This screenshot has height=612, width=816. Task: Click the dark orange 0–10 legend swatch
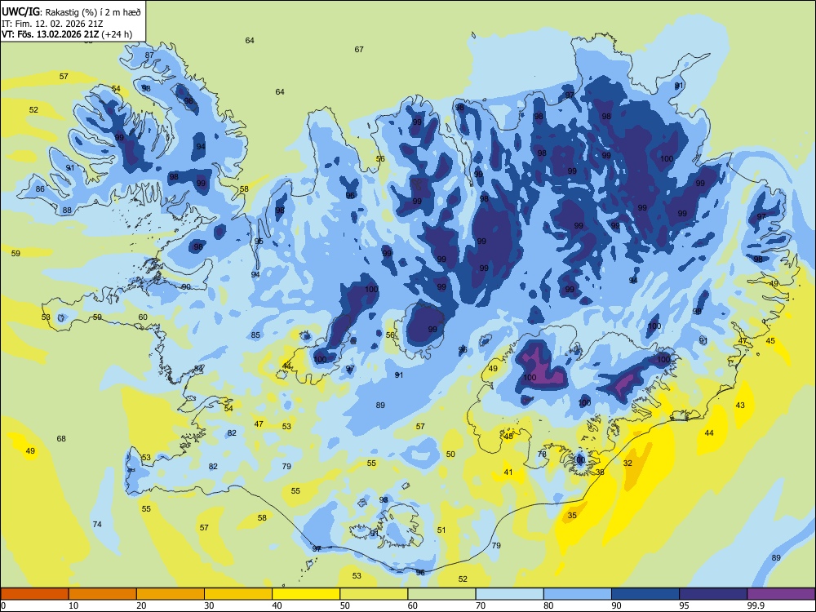[34, 594]
